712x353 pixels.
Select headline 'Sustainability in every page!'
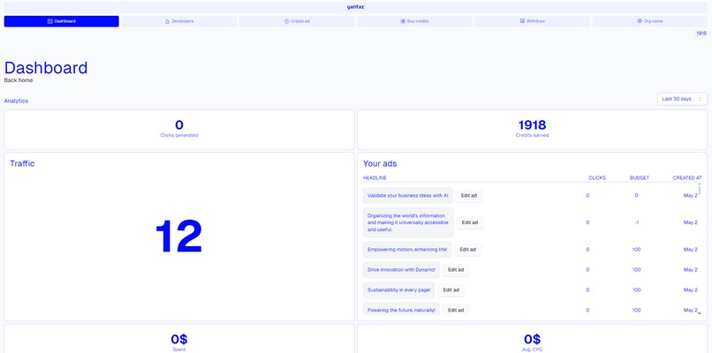[399, 290]
